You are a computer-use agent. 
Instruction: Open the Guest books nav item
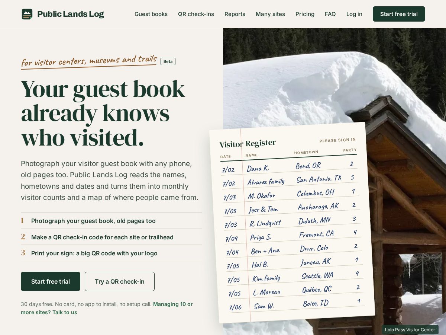tap(151, 14)
